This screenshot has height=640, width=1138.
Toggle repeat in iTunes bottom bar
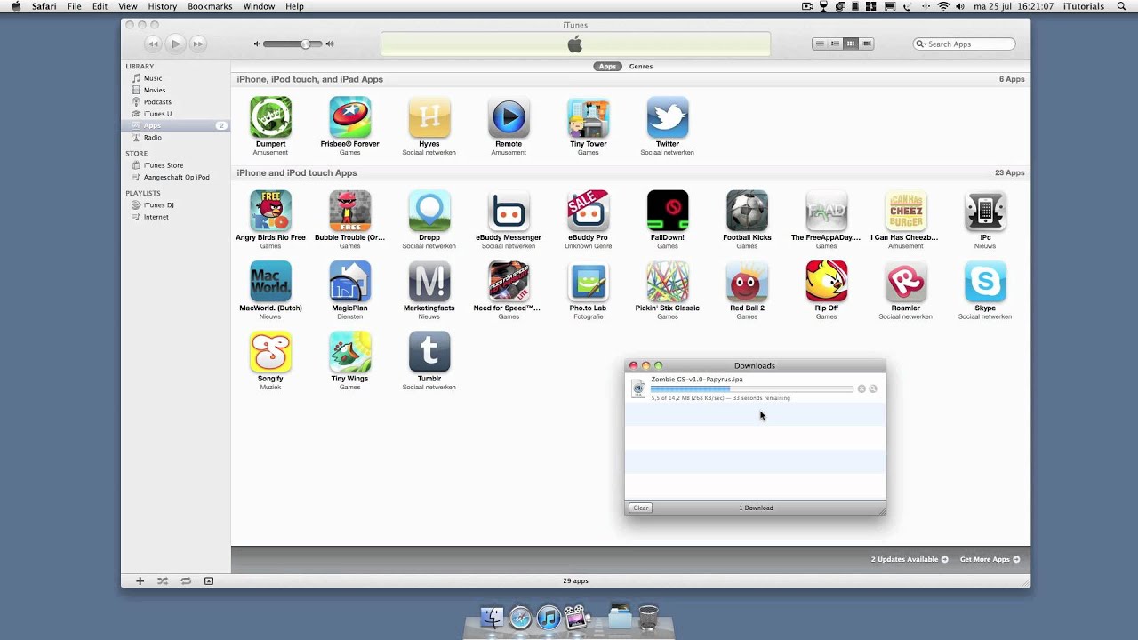[x=186, y=580]
